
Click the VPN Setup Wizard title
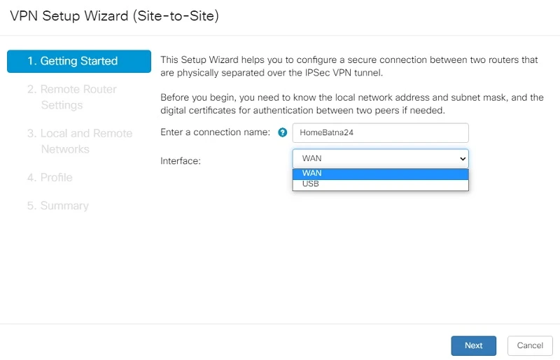pos(114,16)
